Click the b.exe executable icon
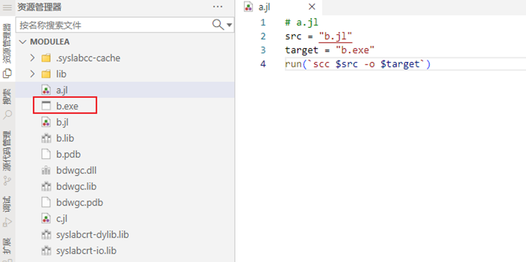 click(x=46, y=106)
